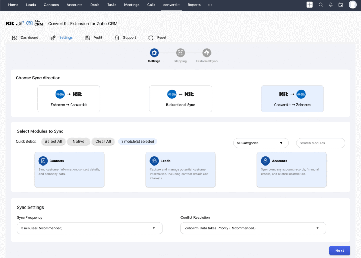Deselect the Leads module card

tap(180, 170)
